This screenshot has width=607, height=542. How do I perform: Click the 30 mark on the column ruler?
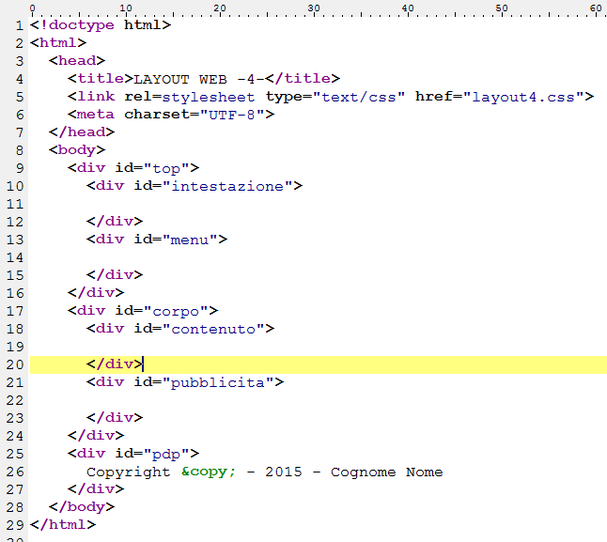point(314,8)
